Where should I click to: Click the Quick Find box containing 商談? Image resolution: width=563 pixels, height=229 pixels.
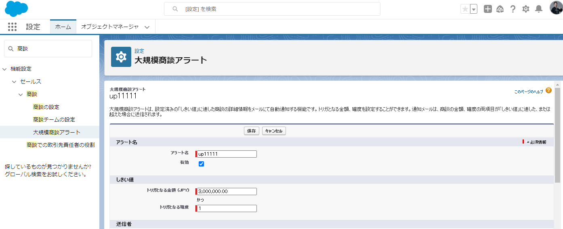coord(48,48)
